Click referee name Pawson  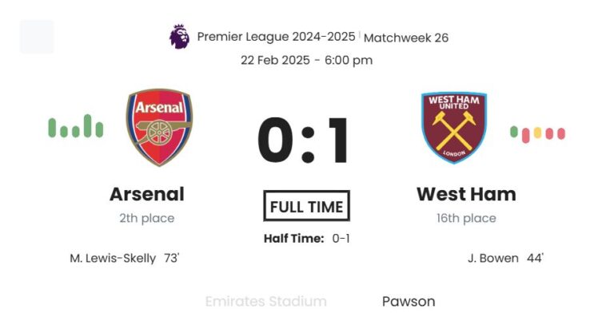pyautogui.click(x=409, y=301)
